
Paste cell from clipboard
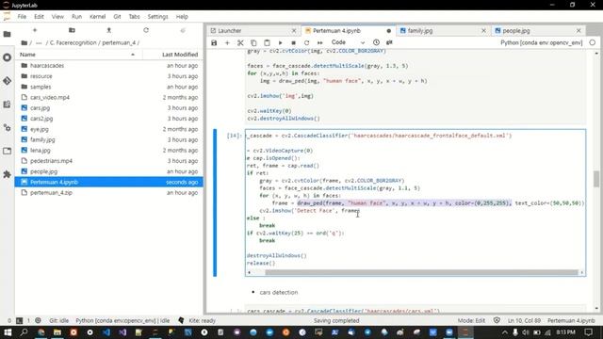[267, 42]
